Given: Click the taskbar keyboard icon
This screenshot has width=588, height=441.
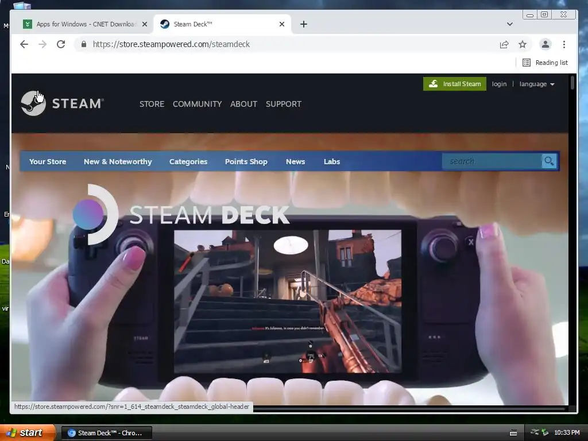Looking at the screenshot, I should coord(513,433).
